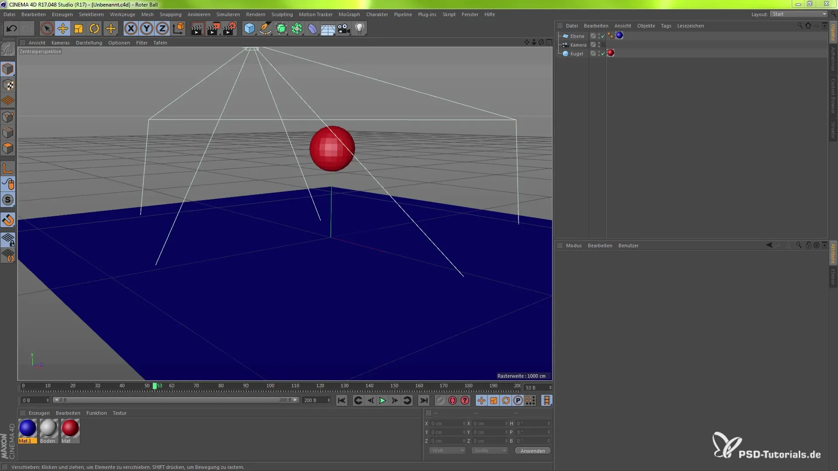Click blue material tag on Ebene
Viewport: 838px width, 471px height.
[x=619, y=36]
